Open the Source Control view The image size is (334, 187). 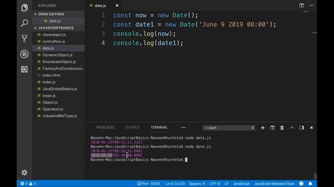point(25,38)
